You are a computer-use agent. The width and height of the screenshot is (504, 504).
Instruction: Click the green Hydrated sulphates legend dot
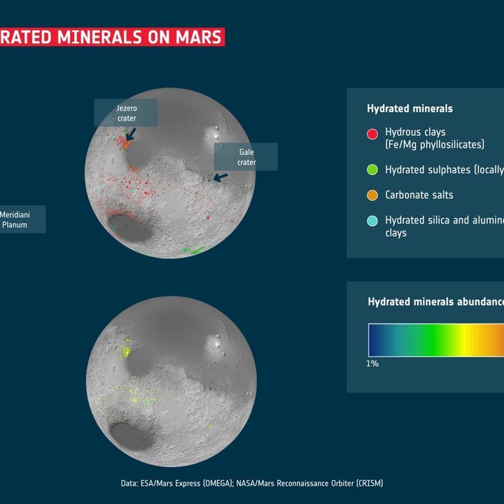pyautogui.click(x=372, y=169)
